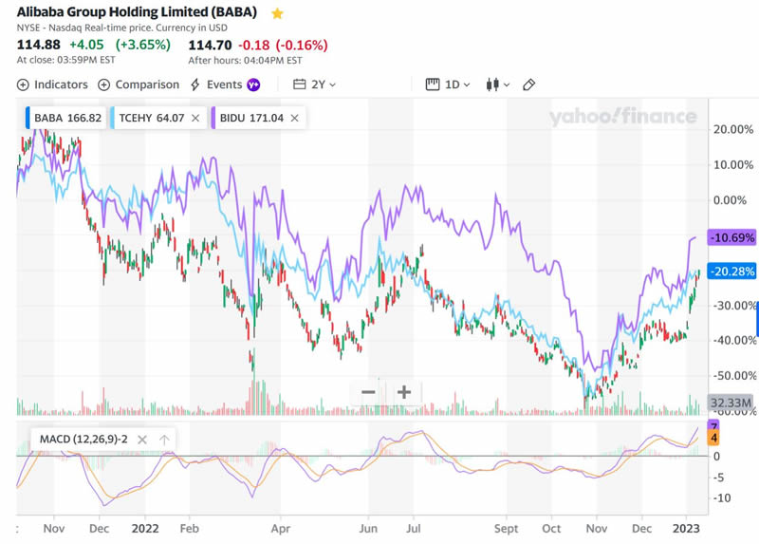Zoom in with the plus button
The width and height of the screenshot is (759, 544).
click(x=404, y=392)
